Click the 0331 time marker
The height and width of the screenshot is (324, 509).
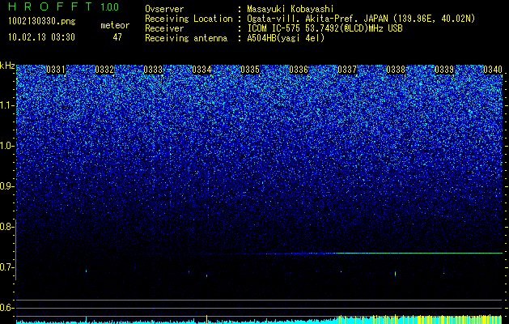pyautogui.click(x=56, y=70)
